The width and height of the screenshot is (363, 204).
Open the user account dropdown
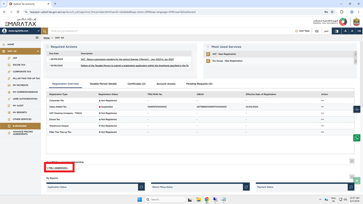tap(20, 31)
